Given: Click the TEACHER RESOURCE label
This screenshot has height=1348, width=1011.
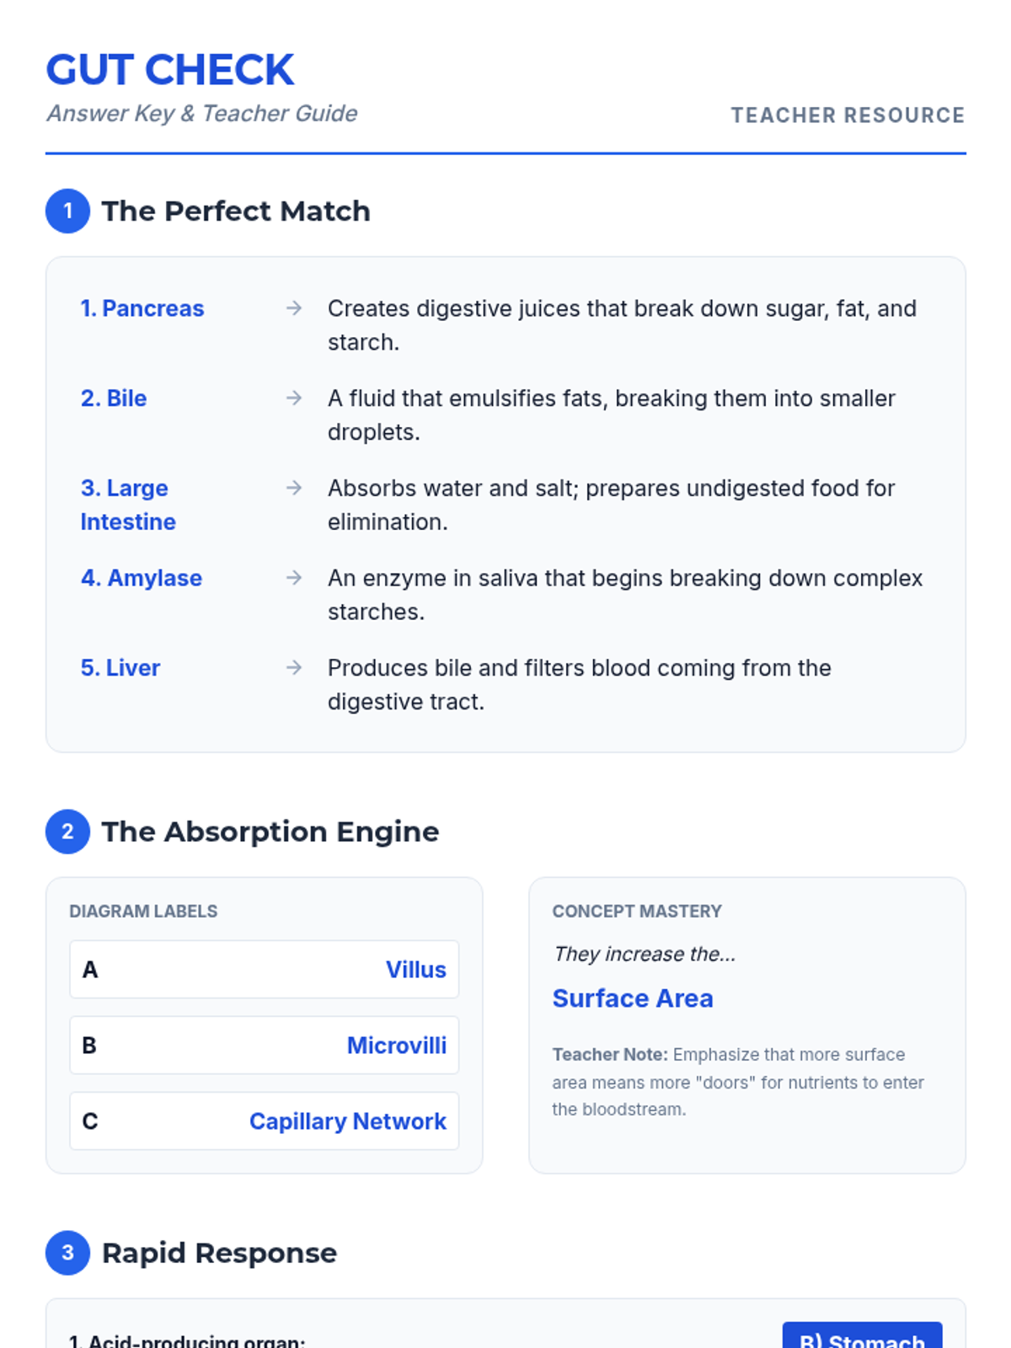Looking at the screenshot, I should [x=848, y=115].
